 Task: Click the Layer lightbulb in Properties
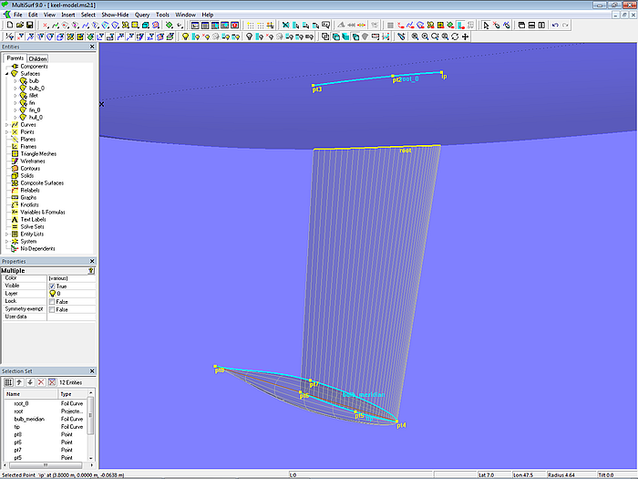click(x=52, y=293)
